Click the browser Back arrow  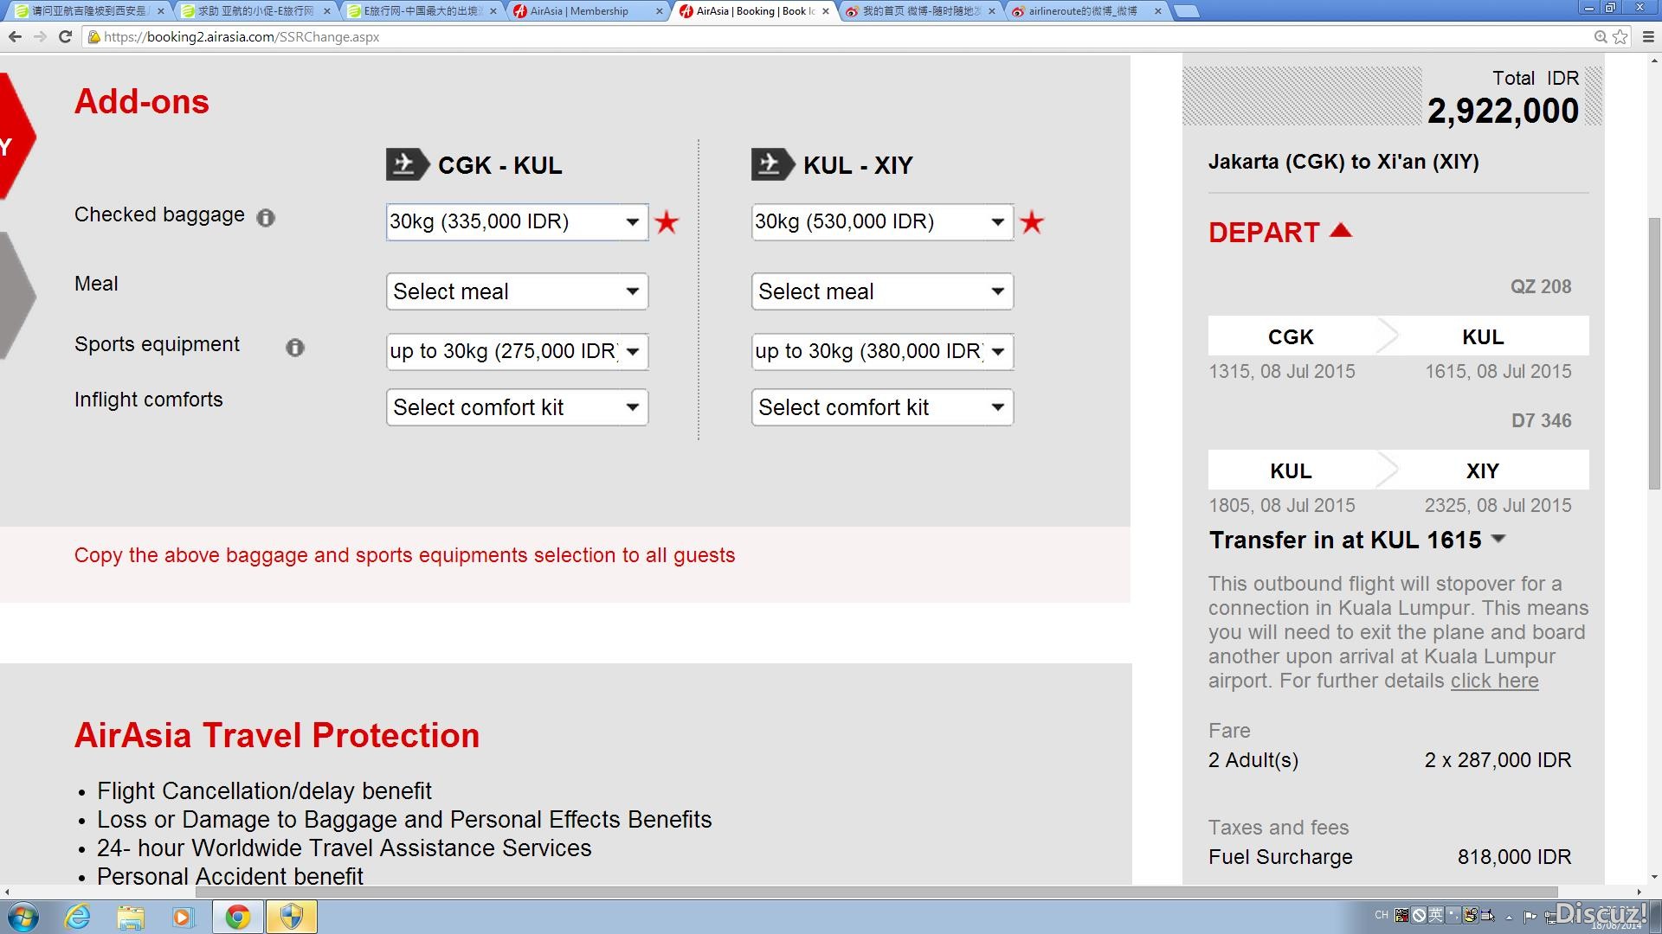click(x=15, y=36)
